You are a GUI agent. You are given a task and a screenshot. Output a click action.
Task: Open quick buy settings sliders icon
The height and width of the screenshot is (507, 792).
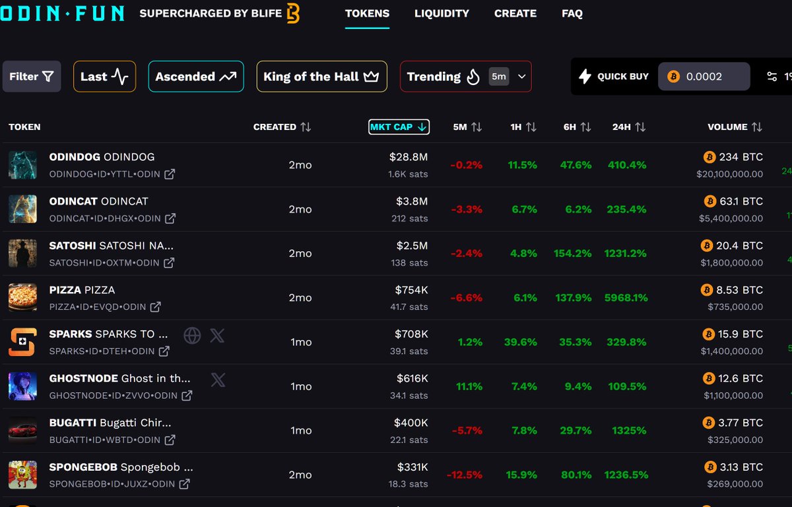point(772,76)
